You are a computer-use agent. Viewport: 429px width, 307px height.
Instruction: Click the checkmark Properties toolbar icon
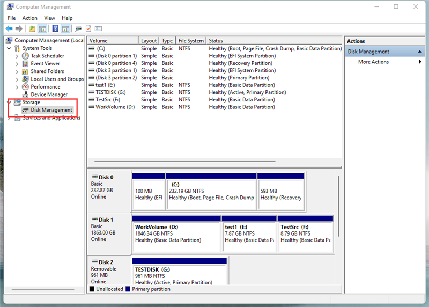coord(88,28)
